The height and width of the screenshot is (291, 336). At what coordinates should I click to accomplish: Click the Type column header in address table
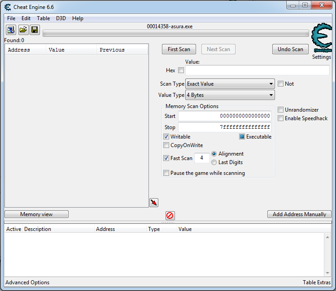coord(161,229)
